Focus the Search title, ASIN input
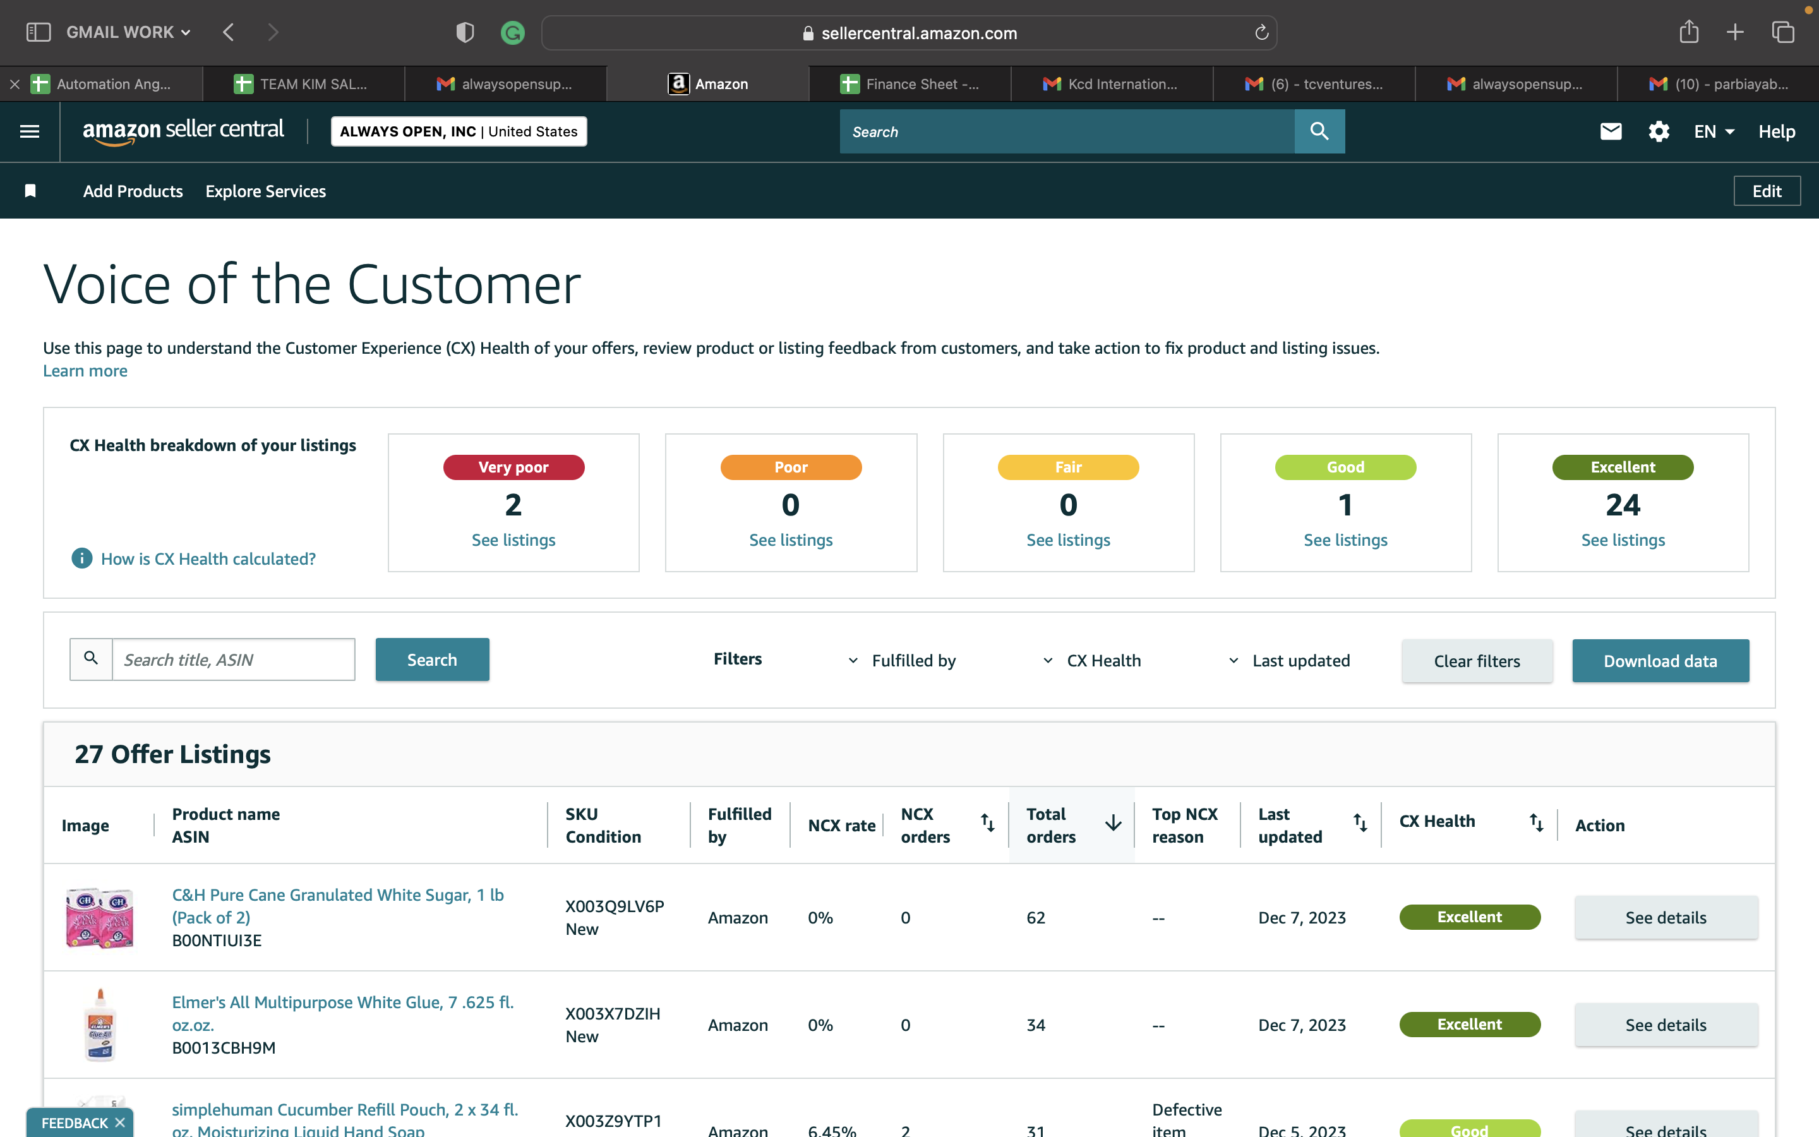This screenshot has width=1819, height=1137. point(234,659)
